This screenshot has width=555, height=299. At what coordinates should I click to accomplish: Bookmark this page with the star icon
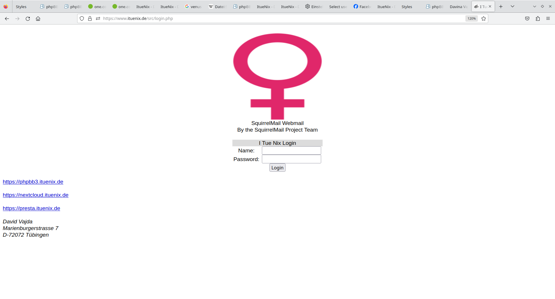(484, 18)
